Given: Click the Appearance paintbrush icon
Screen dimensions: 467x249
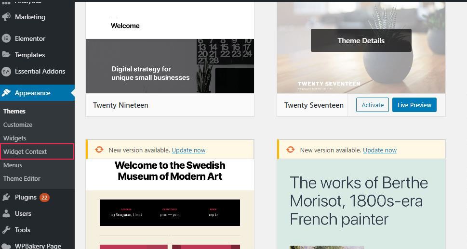Looking at the screenshot, I should [x=6, y=93].
